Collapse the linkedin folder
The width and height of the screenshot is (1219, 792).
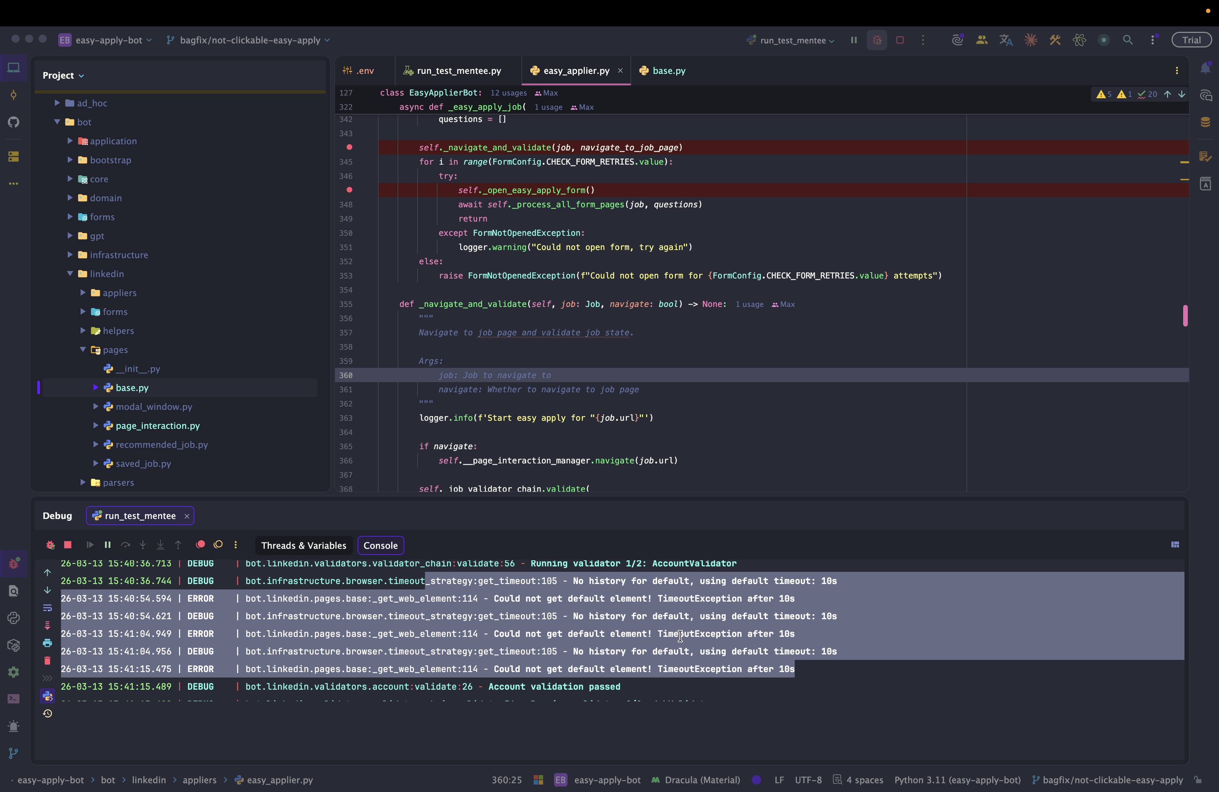pos(70,274)
